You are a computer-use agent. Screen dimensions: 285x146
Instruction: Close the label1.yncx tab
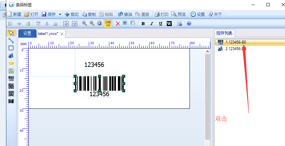pyautogui.click(x=62, y=34)
